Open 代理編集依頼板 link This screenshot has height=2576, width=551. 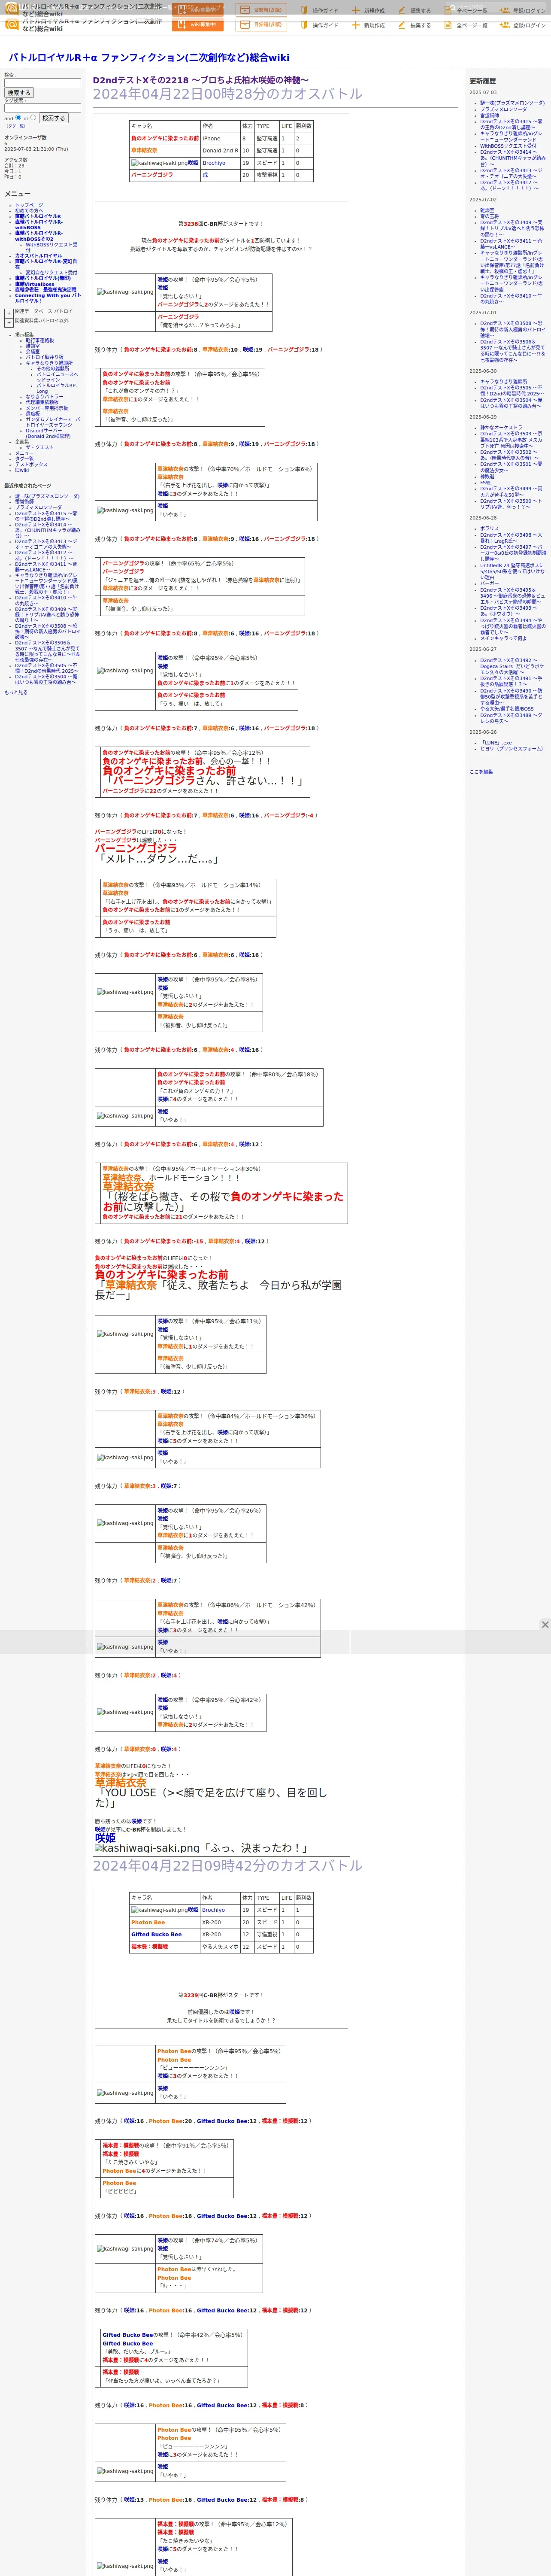point(42,402)
